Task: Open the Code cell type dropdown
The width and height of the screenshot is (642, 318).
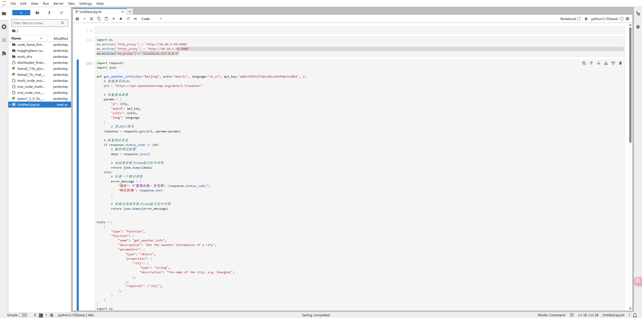Action: 151,19
